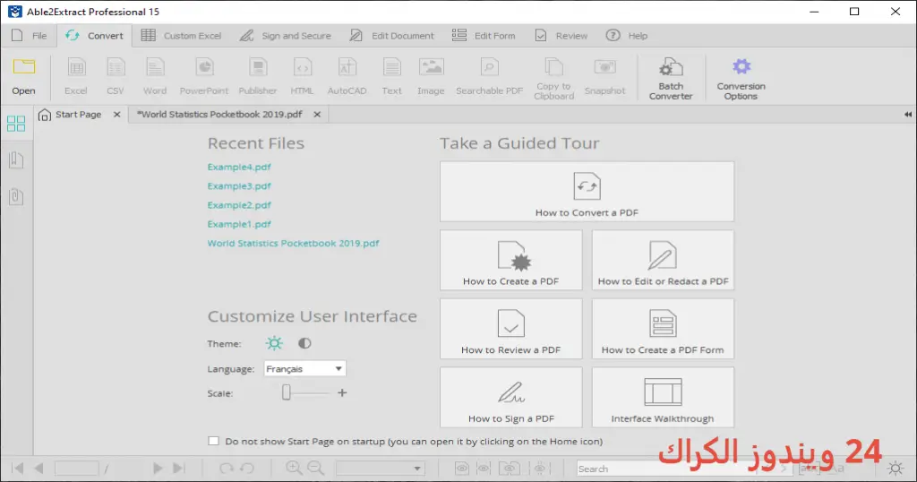Start How to Convert a PDF tour
This screenshot has width=917, height=482.
(587, 192)
